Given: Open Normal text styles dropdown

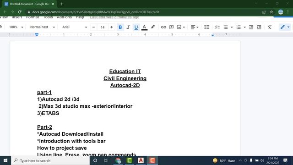Looking at the screenshot, I should click(43, 27).
